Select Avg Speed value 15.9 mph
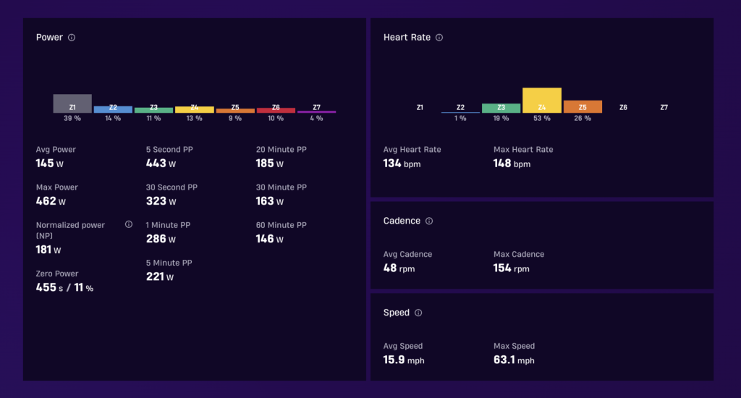 coord(404,360)
